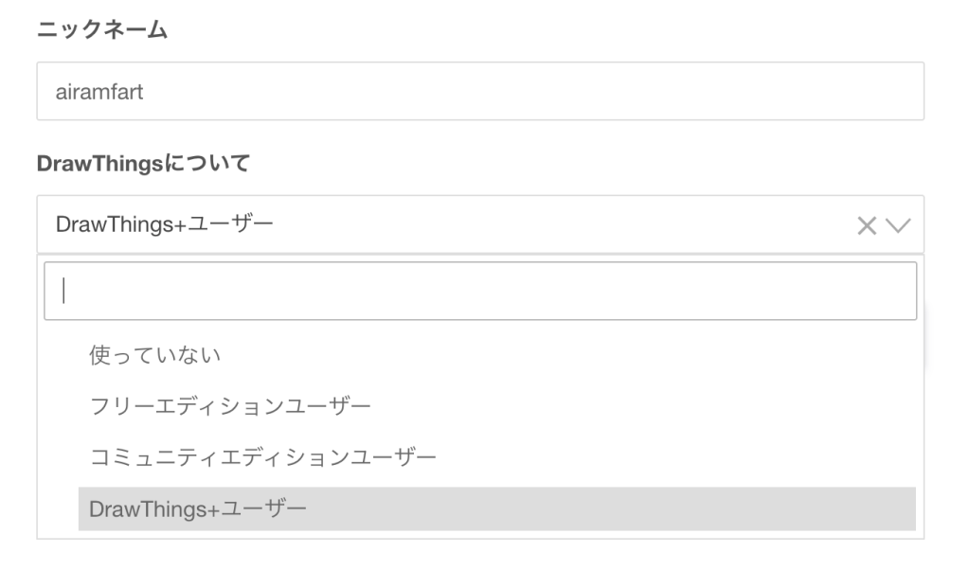Switch selection to フリーエディションユーザー
The height and width of the screenshot is (570, 970).
click(x=230, y=406)
